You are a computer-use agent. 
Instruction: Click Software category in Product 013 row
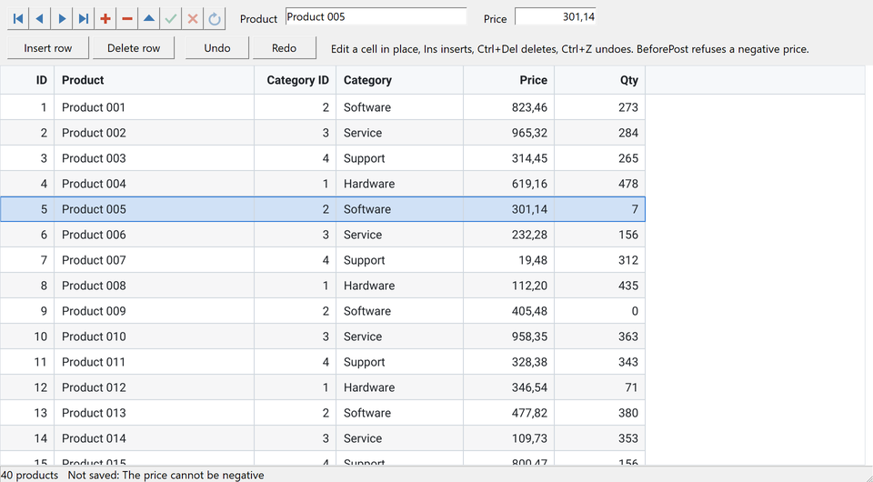[x=400, y=413]
